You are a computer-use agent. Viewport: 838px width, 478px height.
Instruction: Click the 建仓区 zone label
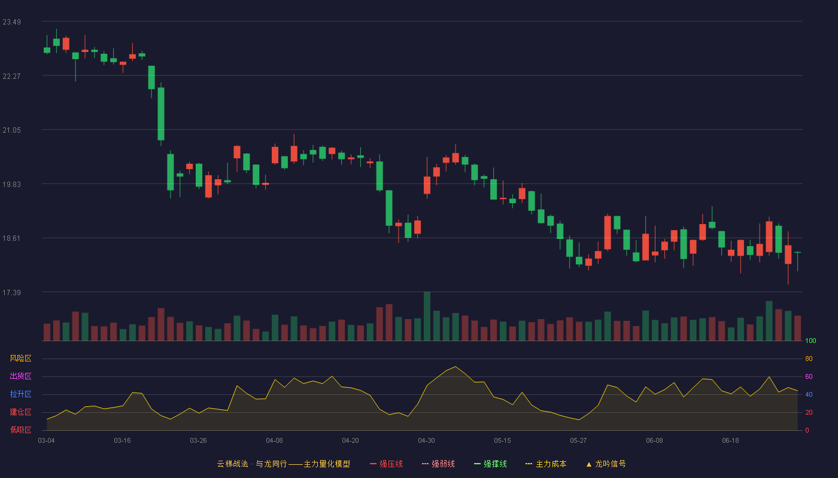click(20, 412)
